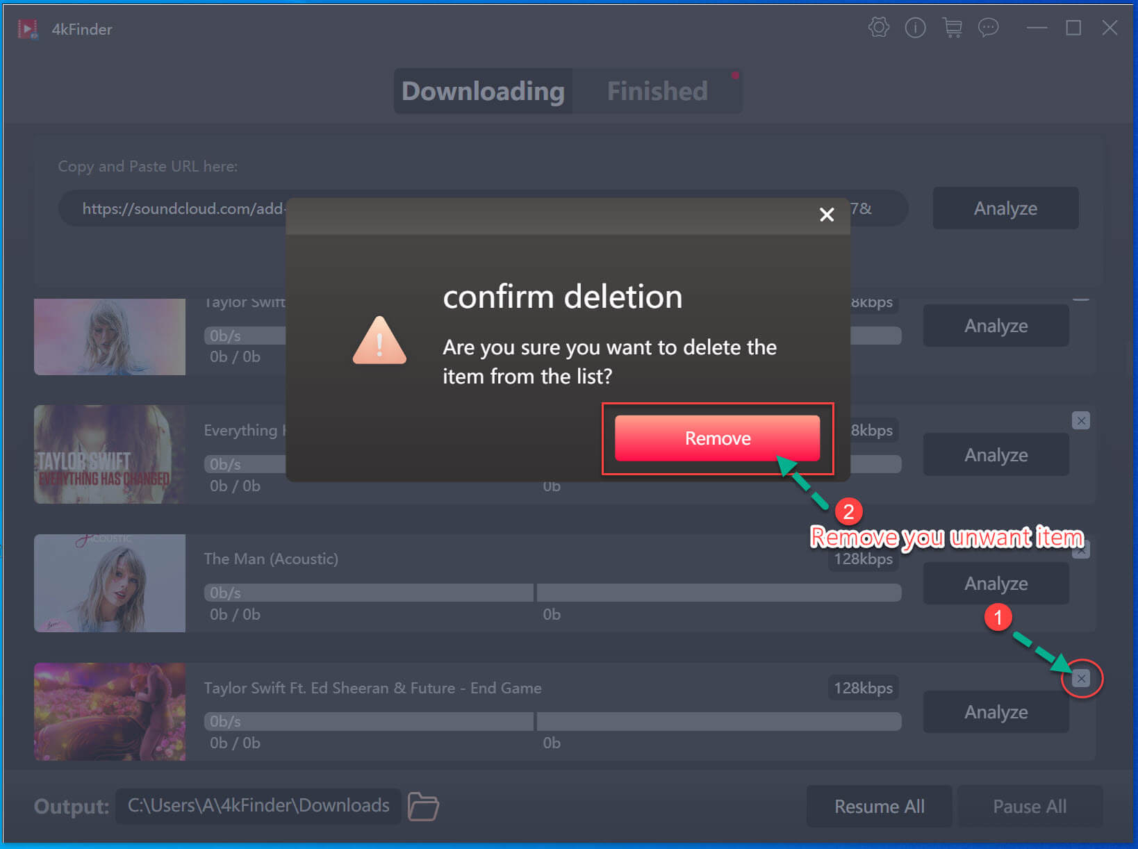Open the feedback chat bubble icon
Screen dimensions: 1138x849
pos(988,28)
